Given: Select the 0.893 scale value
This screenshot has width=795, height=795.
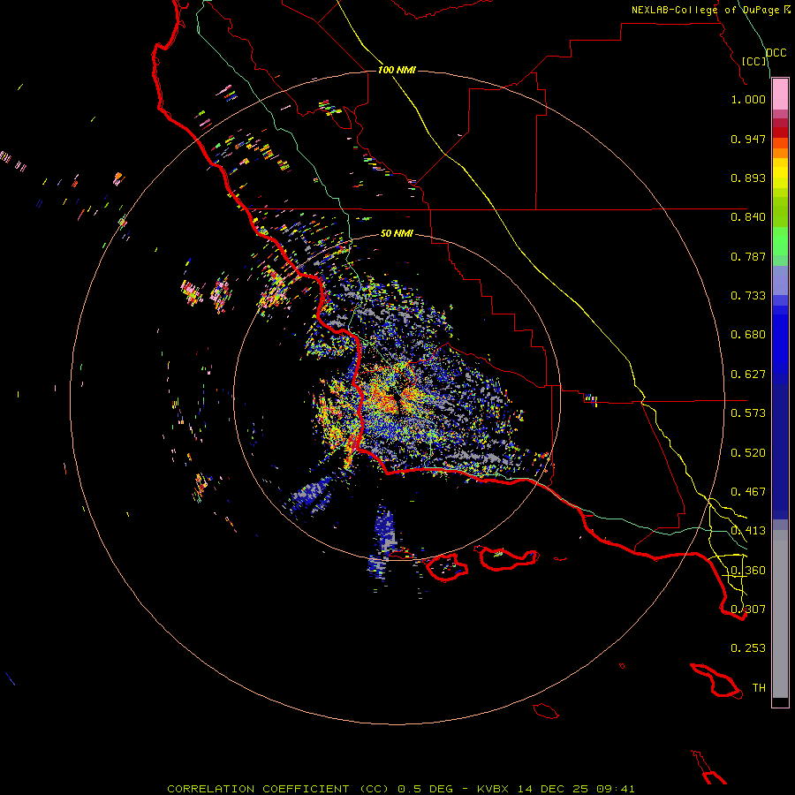Looking at the screenshot, I should (x=748, y=178).
